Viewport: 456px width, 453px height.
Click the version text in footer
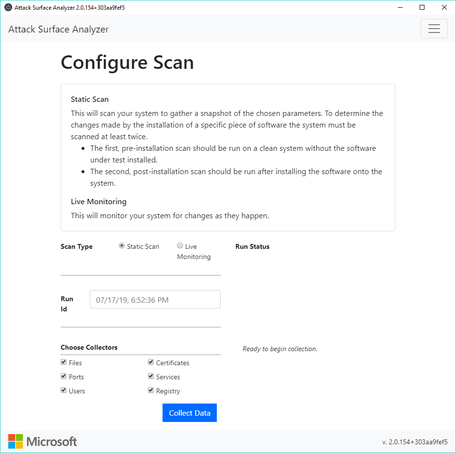pyautogui.click(x=415, y=442)
